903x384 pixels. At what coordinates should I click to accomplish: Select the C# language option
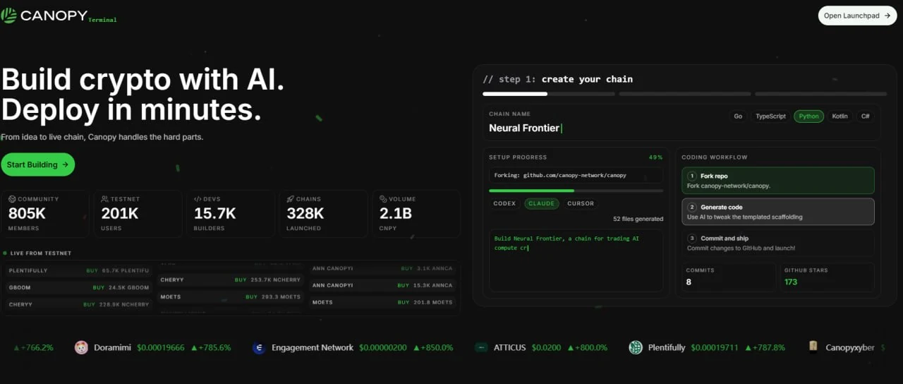(x=865, y=116)
